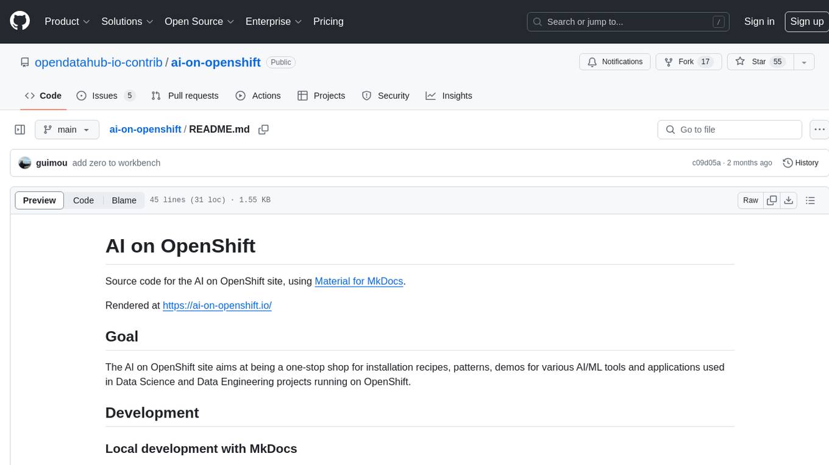This screenshot has height=465, width=829.
Task: Open the Projects tab
Action: point(321,96)
